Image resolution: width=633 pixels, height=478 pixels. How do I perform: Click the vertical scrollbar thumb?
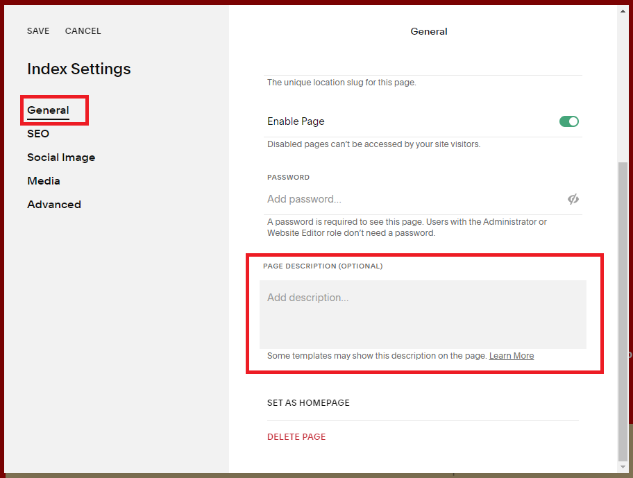(x=623, y=311)
